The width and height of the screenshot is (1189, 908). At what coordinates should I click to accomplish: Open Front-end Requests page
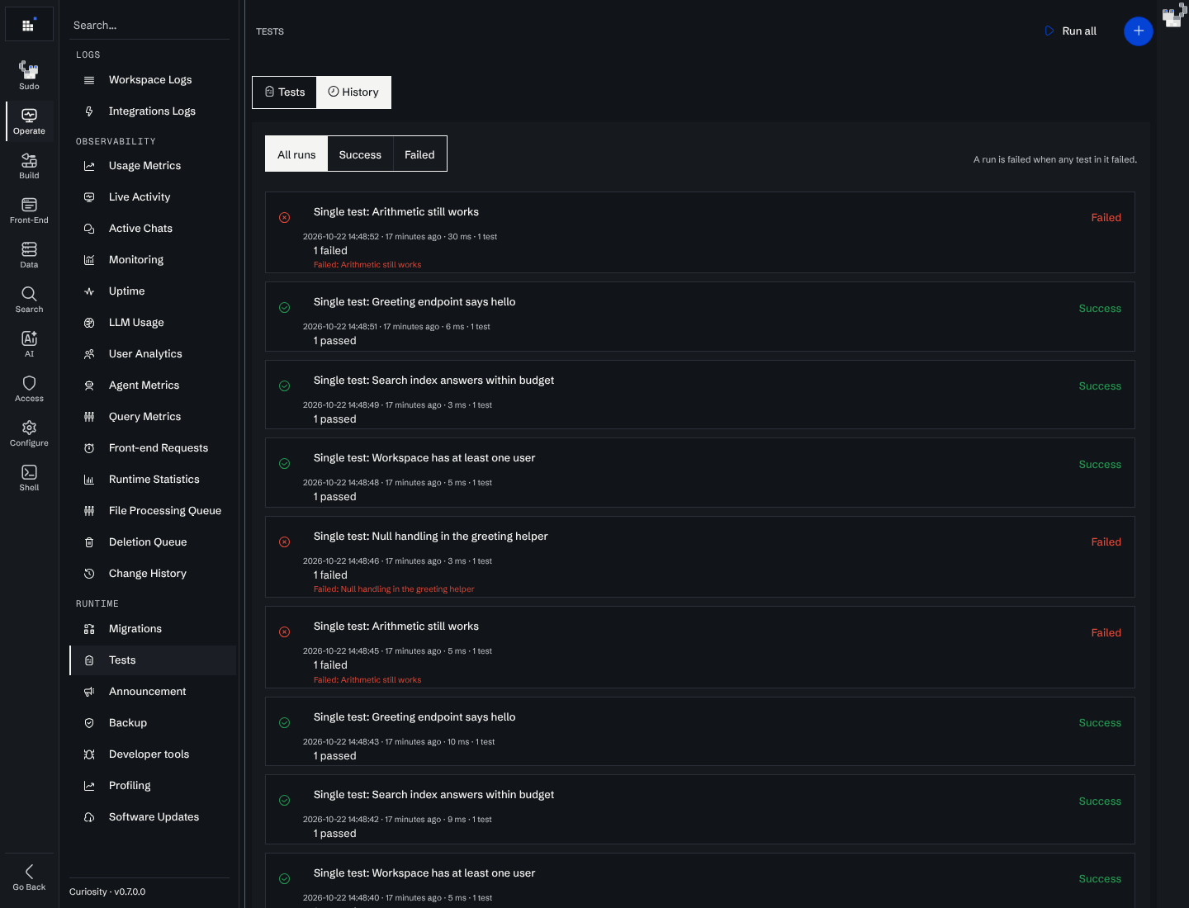pos(153,448)
